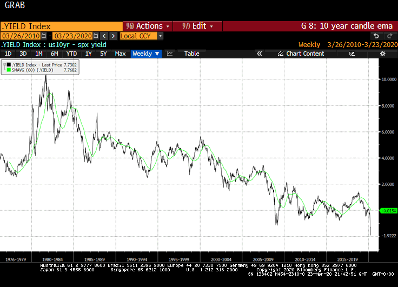
Task: Select the 3D range tab
Action: click(x=23, y=54)
